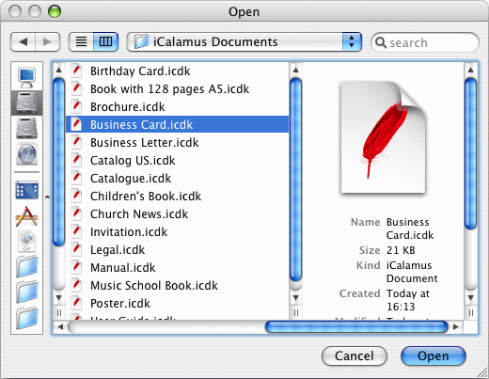
Task: Click the Brochure document icon
Action: (76, 106)
